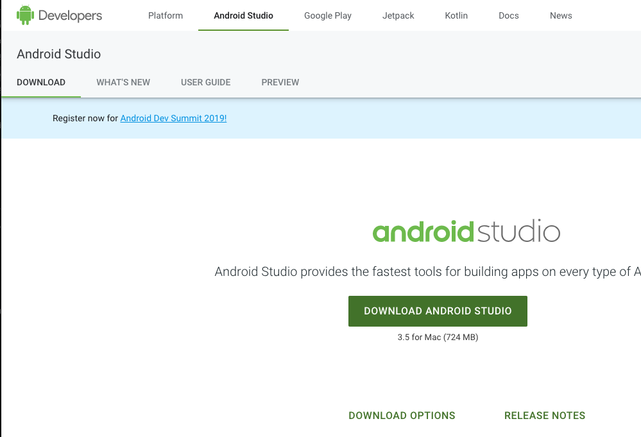
Task: Click the android studio wordmark logo
Action: (x=466, y=230)
